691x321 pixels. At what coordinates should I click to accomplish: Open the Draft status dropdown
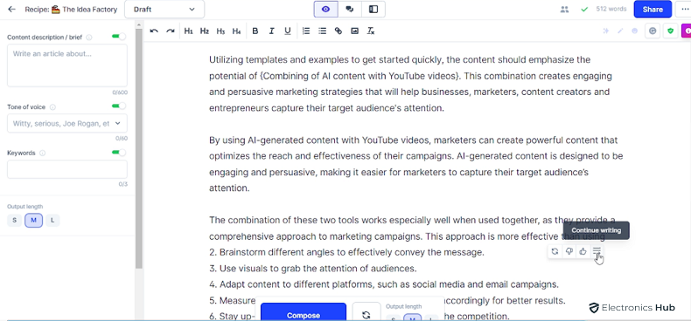click(x=164, y=10)
